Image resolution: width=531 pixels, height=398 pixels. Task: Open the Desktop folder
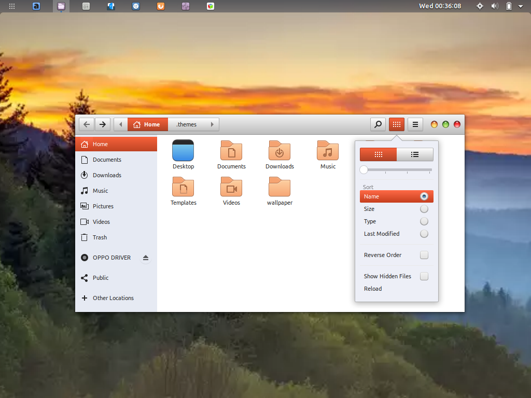click(183, 154)
